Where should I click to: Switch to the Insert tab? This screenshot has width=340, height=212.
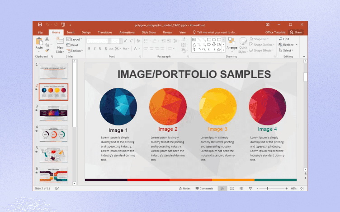click(x=71, y=32)
